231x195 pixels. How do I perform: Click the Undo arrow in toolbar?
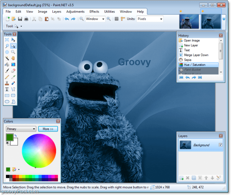coord(67,19)
